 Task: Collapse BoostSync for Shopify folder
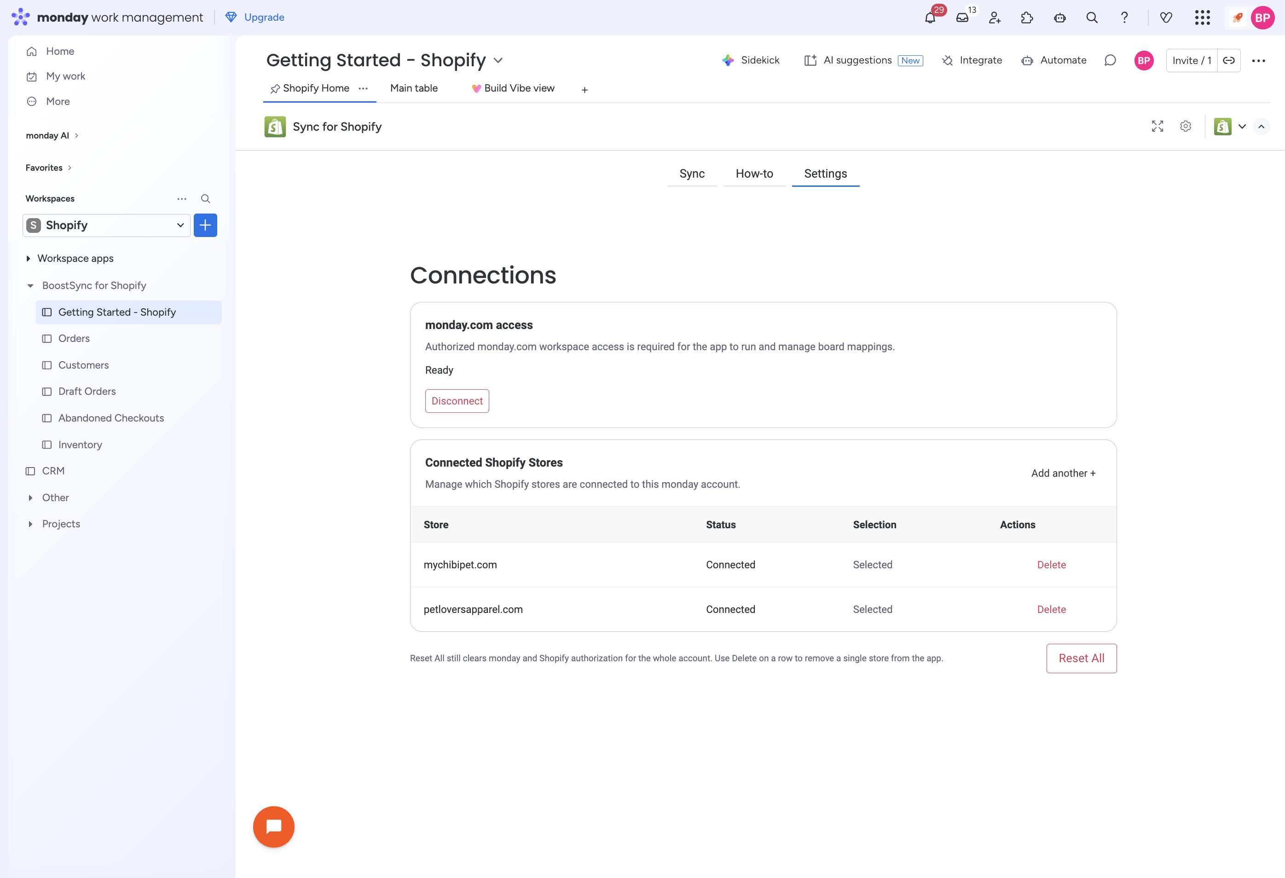(30, 286)
